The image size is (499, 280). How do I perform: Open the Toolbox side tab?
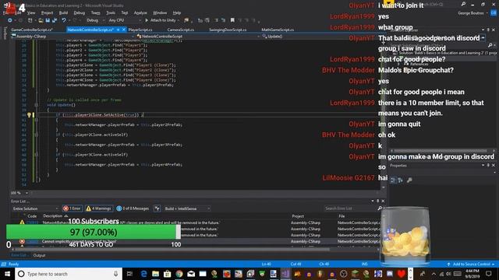click(x=5, y=33)
